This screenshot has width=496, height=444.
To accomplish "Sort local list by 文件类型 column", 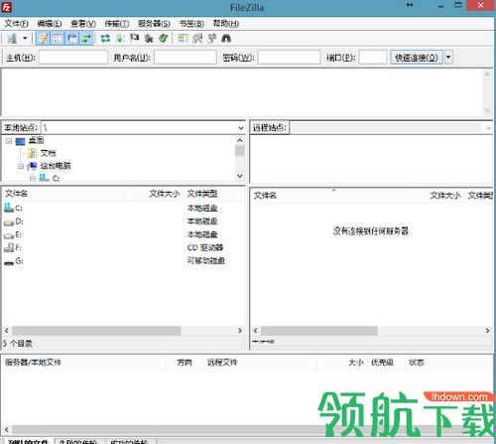I will 214,194.
